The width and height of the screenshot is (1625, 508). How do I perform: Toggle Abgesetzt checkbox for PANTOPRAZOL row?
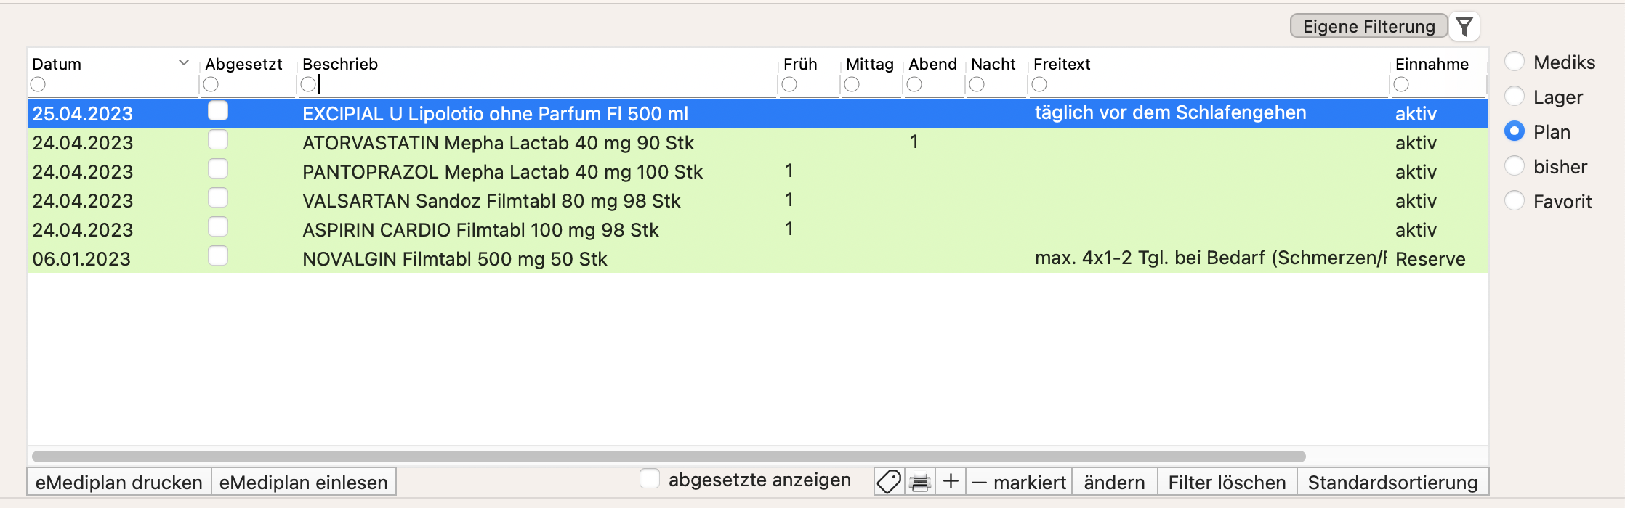218,168
